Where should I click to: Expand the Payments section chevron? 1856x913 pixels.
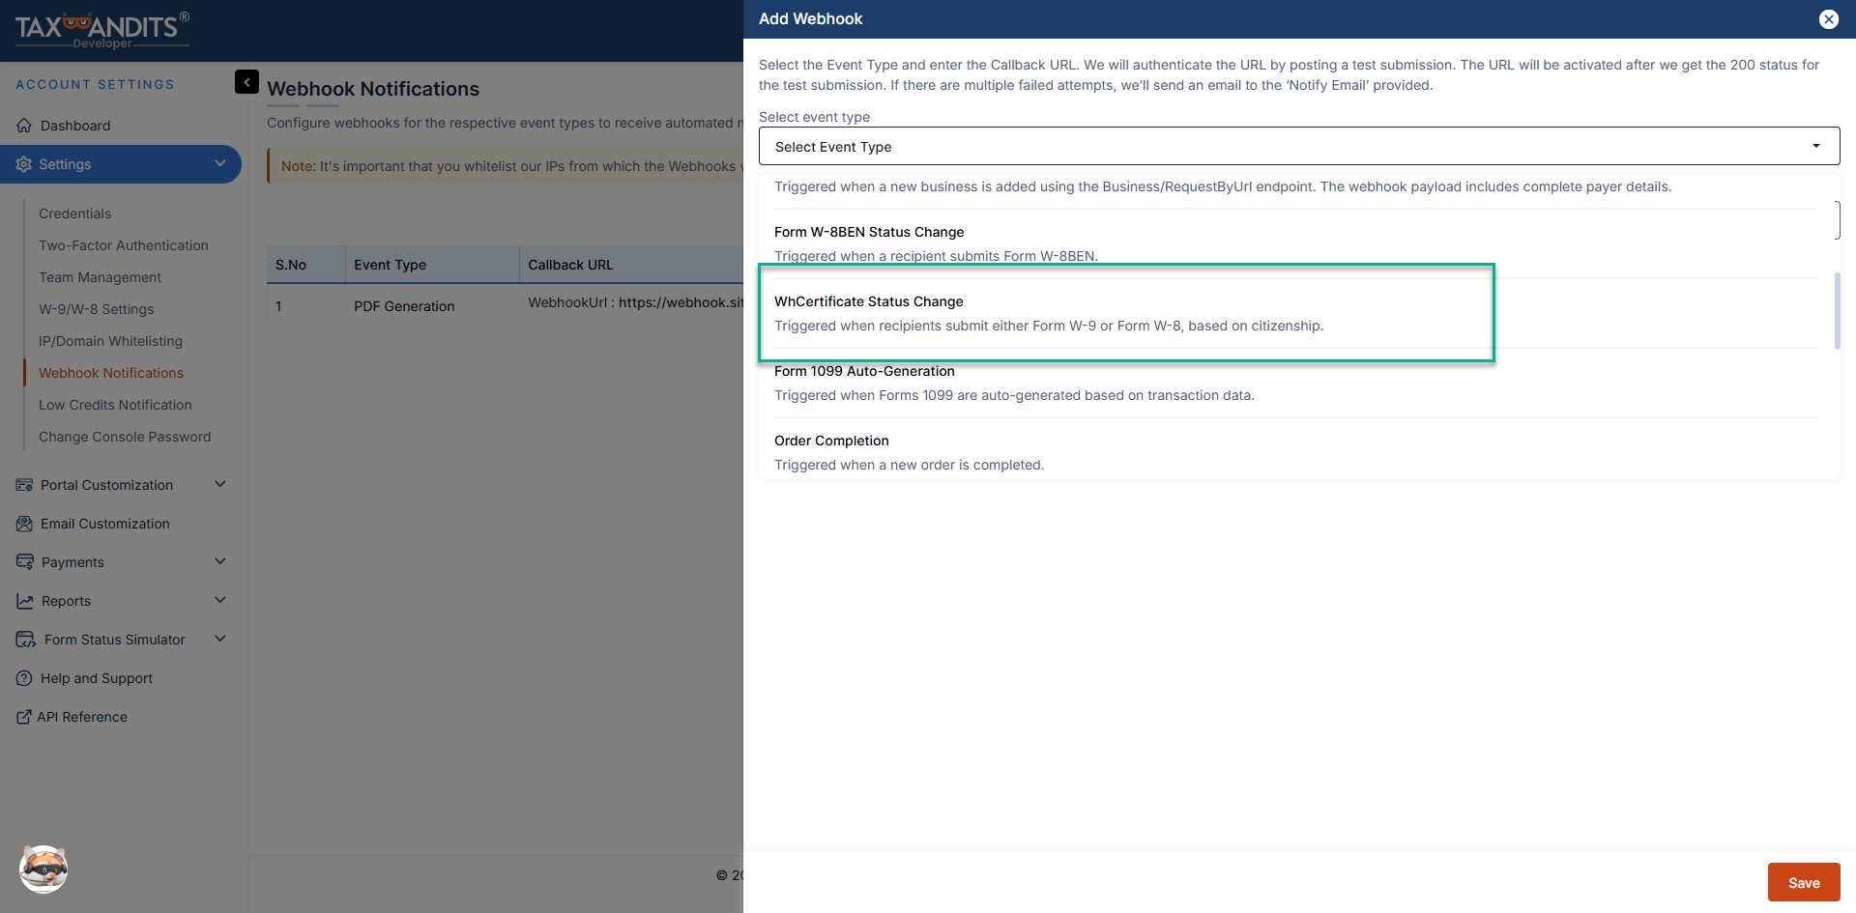tap(220, 561)
